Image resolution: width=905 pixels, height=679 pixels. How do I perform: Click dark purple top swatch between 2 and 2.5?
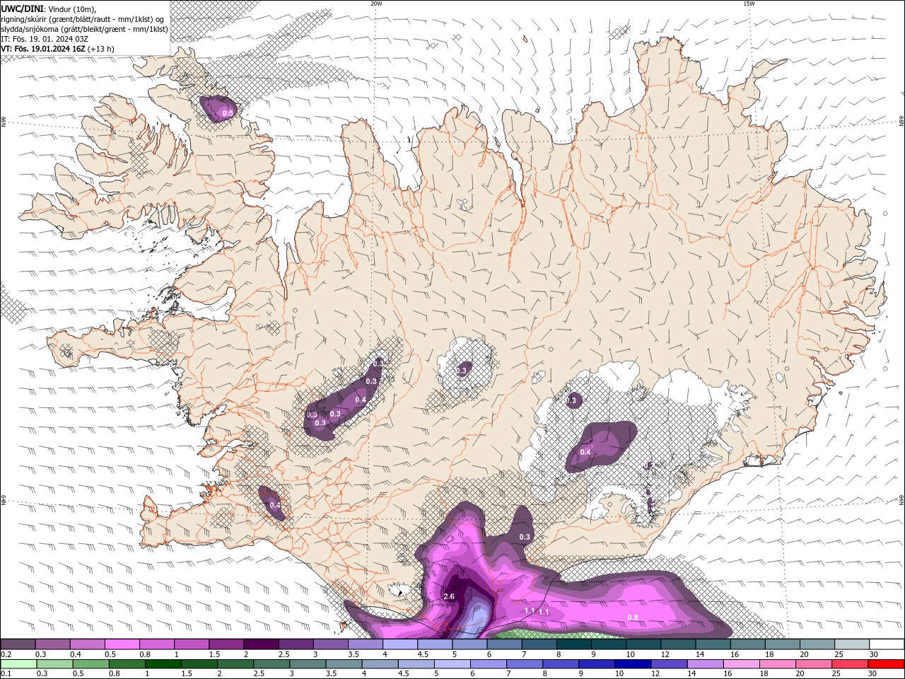261,644
